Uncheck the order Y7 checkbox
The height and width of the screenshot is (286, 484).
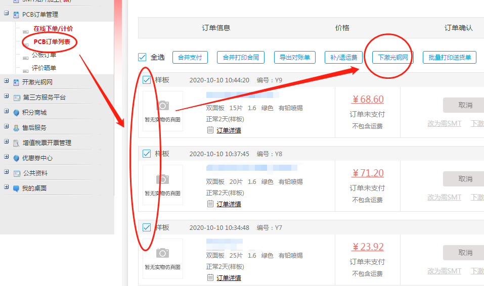point(147,227)
